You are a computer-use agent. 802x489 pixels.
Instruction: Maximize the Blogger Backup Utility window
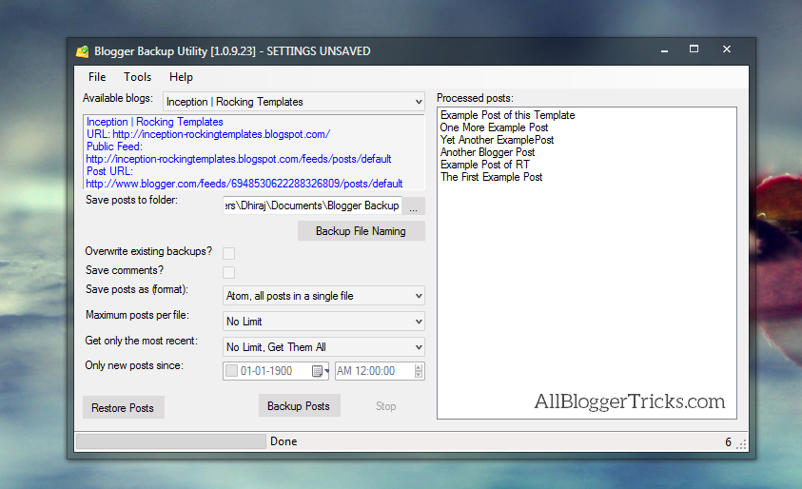pos(694,49)
